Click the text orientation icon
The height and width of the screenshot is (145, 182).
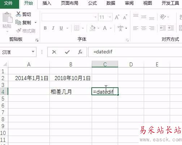[x=163, y=17]
